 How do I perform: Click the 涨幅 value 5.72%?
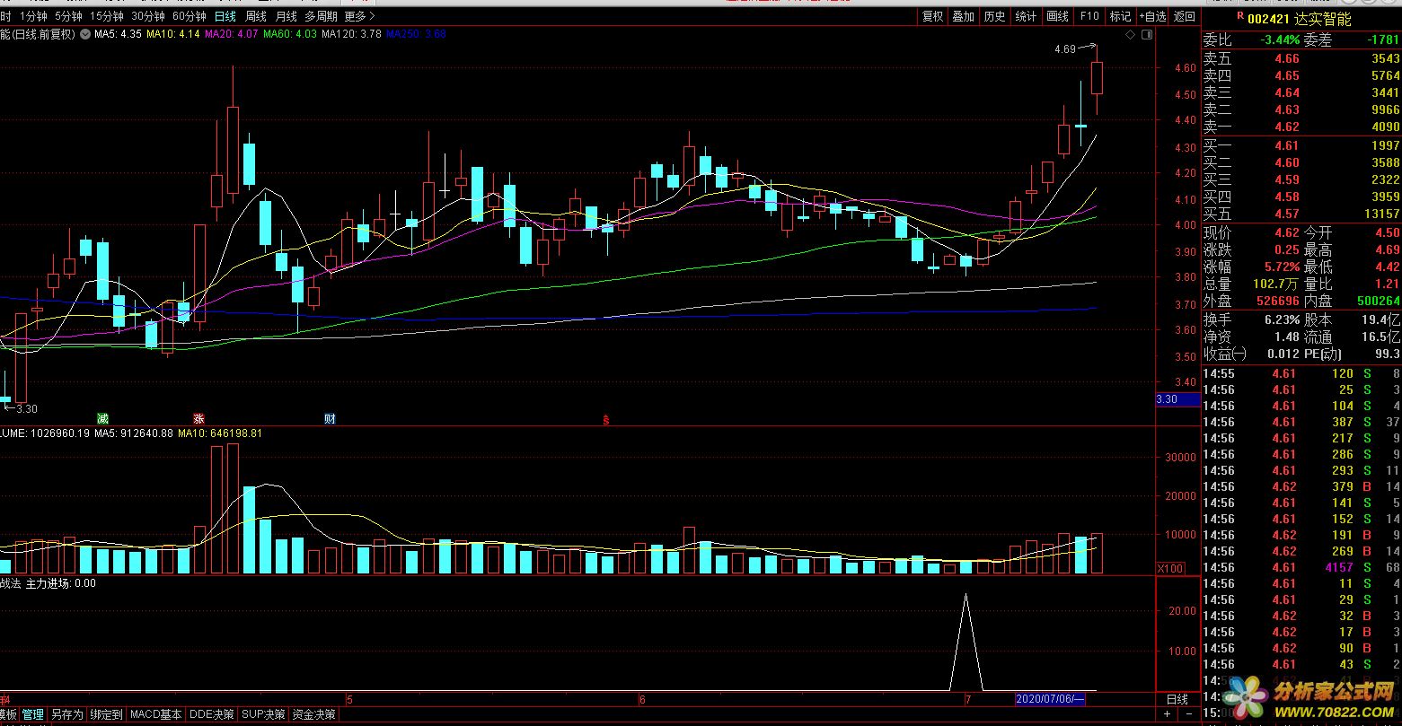[1282, 267]
